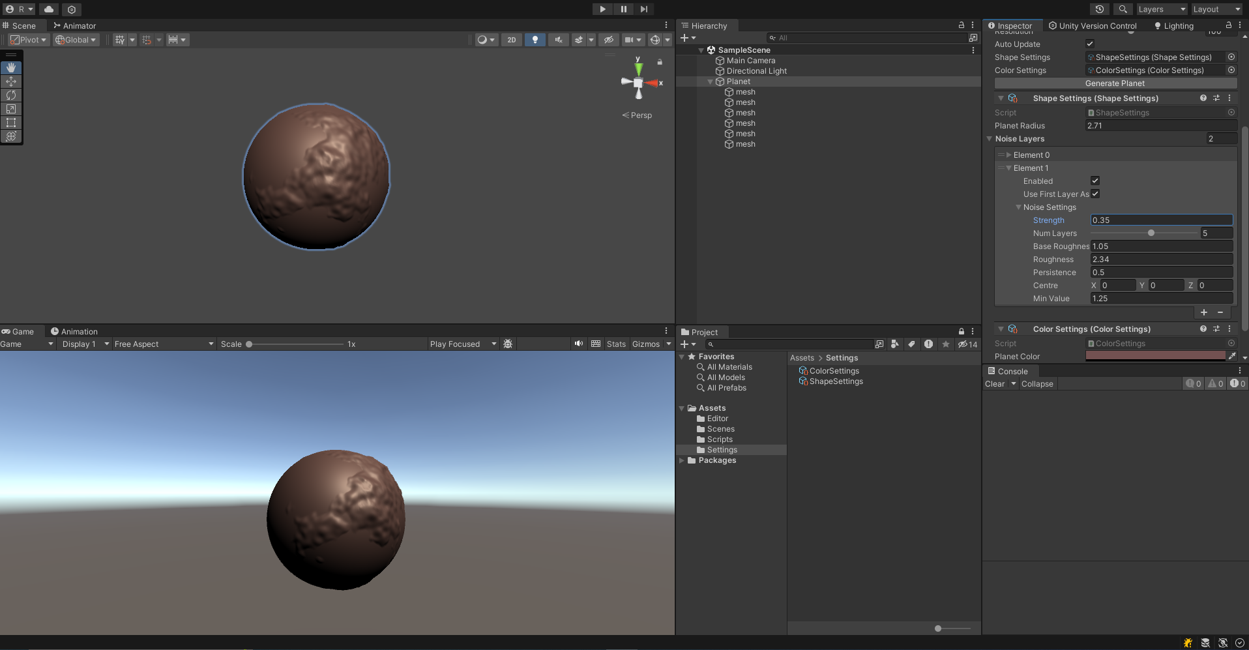Click the Game view Scale slider
Screen dimensions: 1249x650
295,344
